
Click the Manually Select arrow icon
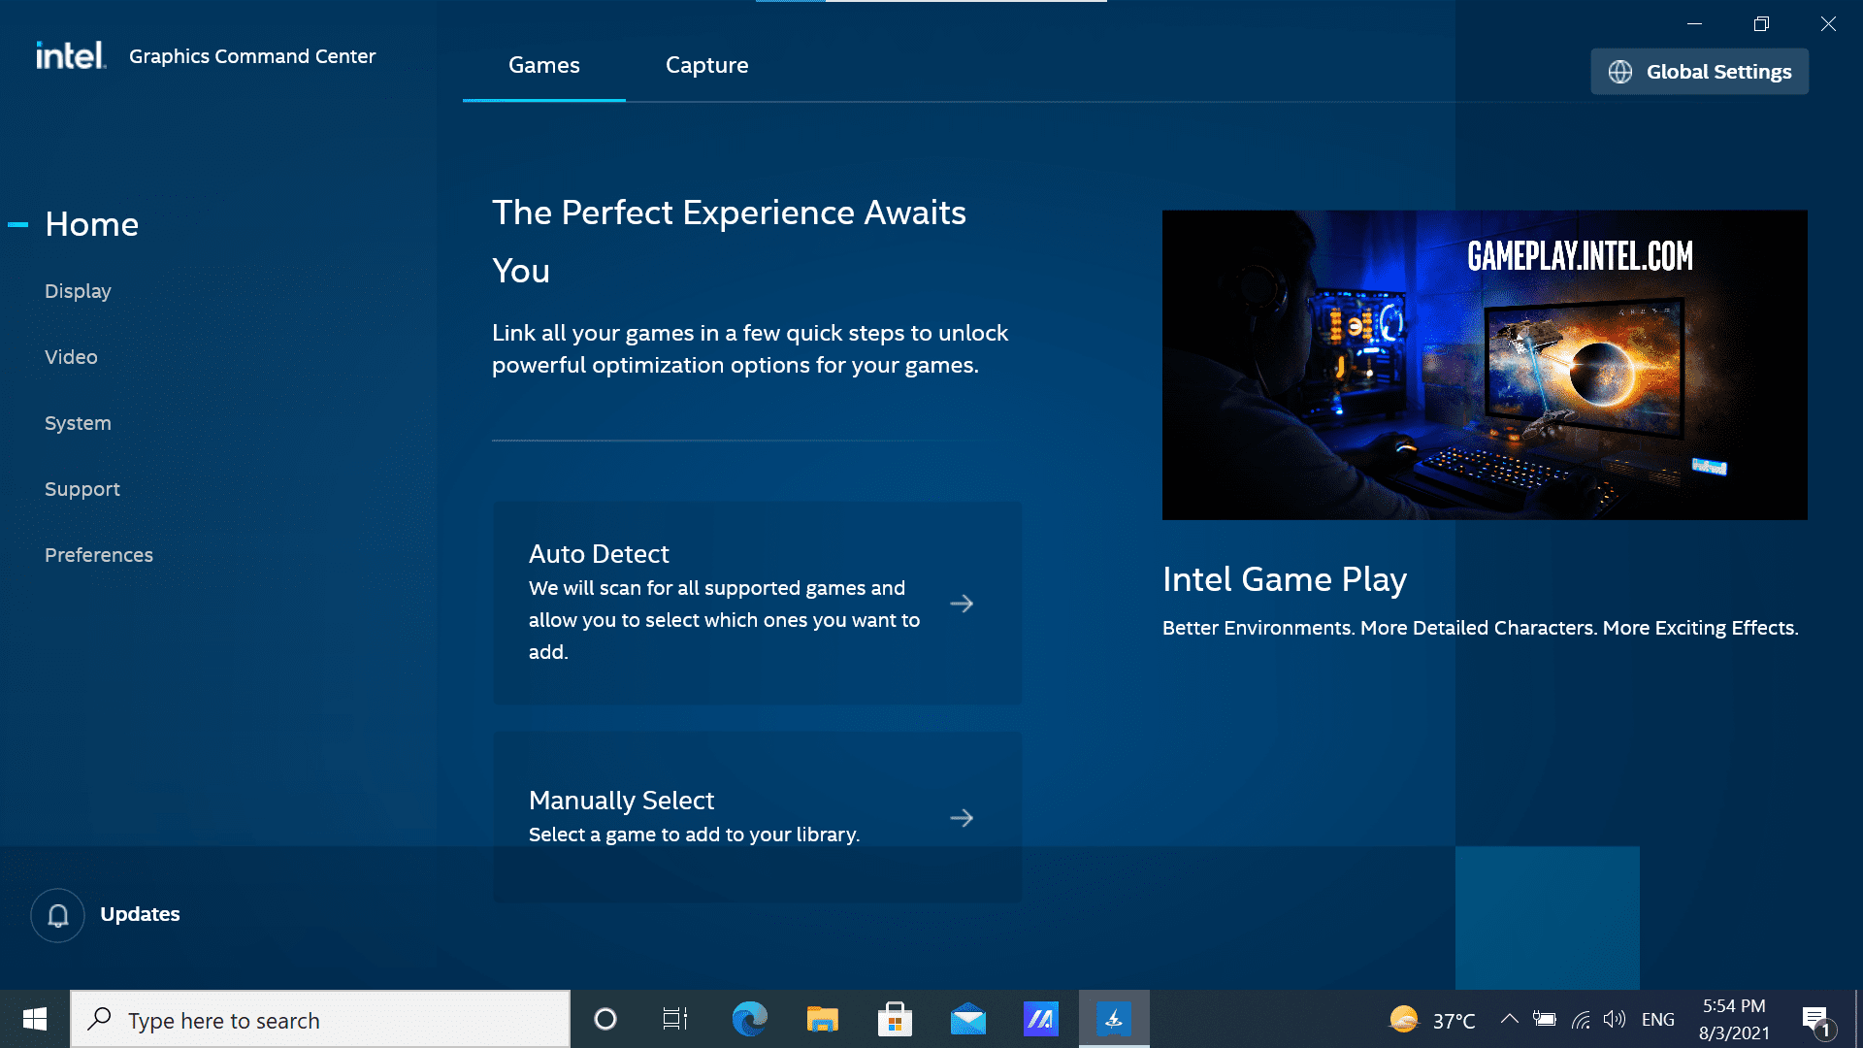962,818
